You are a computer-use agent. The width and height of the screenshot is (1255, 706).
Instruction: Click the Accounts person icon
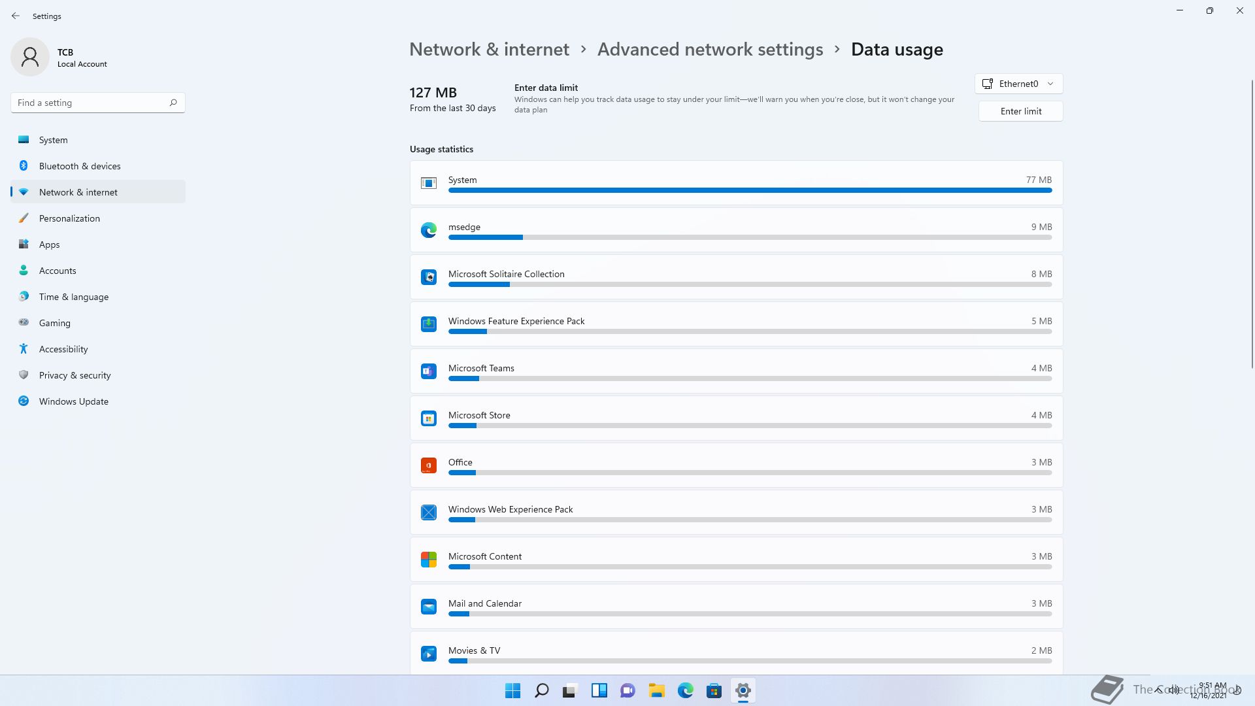click(24, 270)
